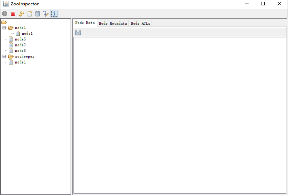Click the node5 document icon

pos(11,39)
